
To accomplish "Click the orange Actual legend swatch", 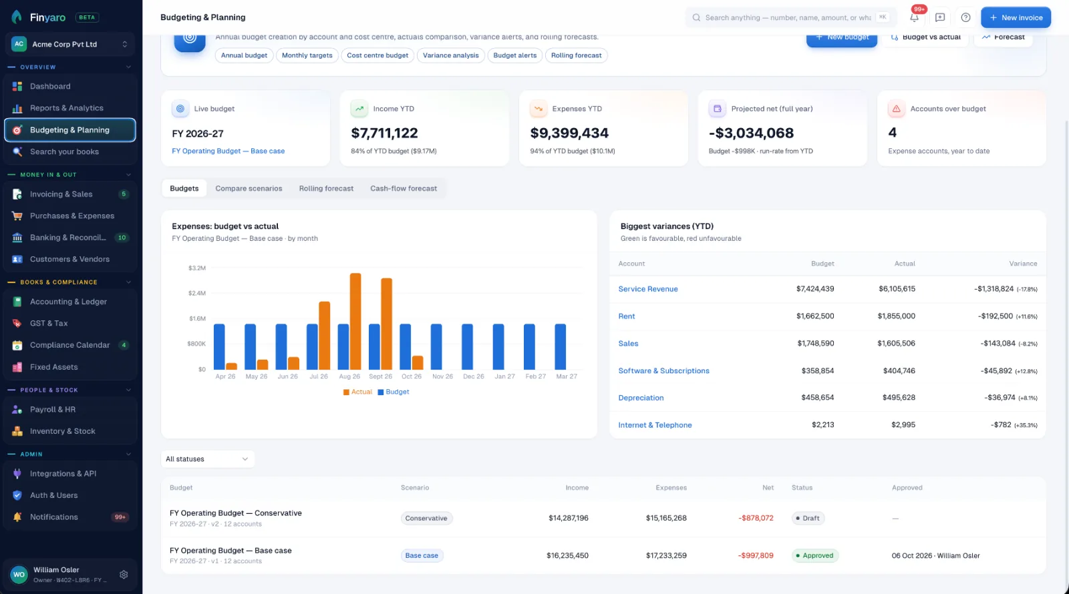I will click(346, 392).
